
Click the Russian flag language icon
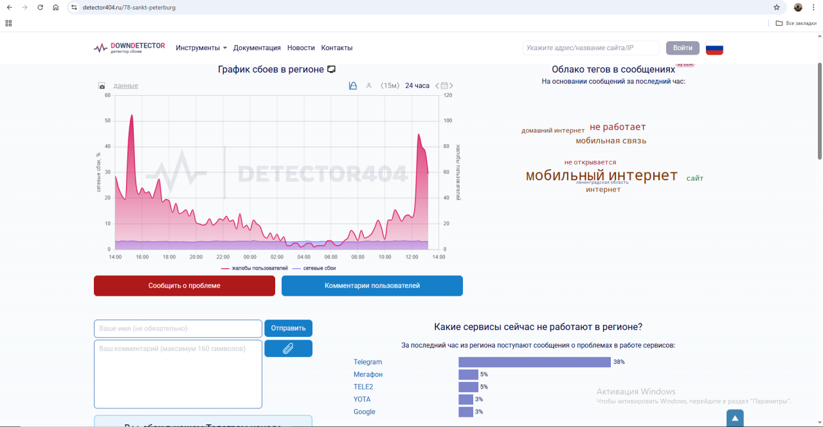click(714, 48)
